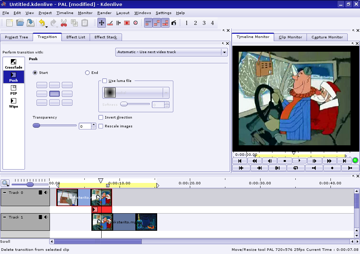Click the open project folder icon

(x=20, y=23)
